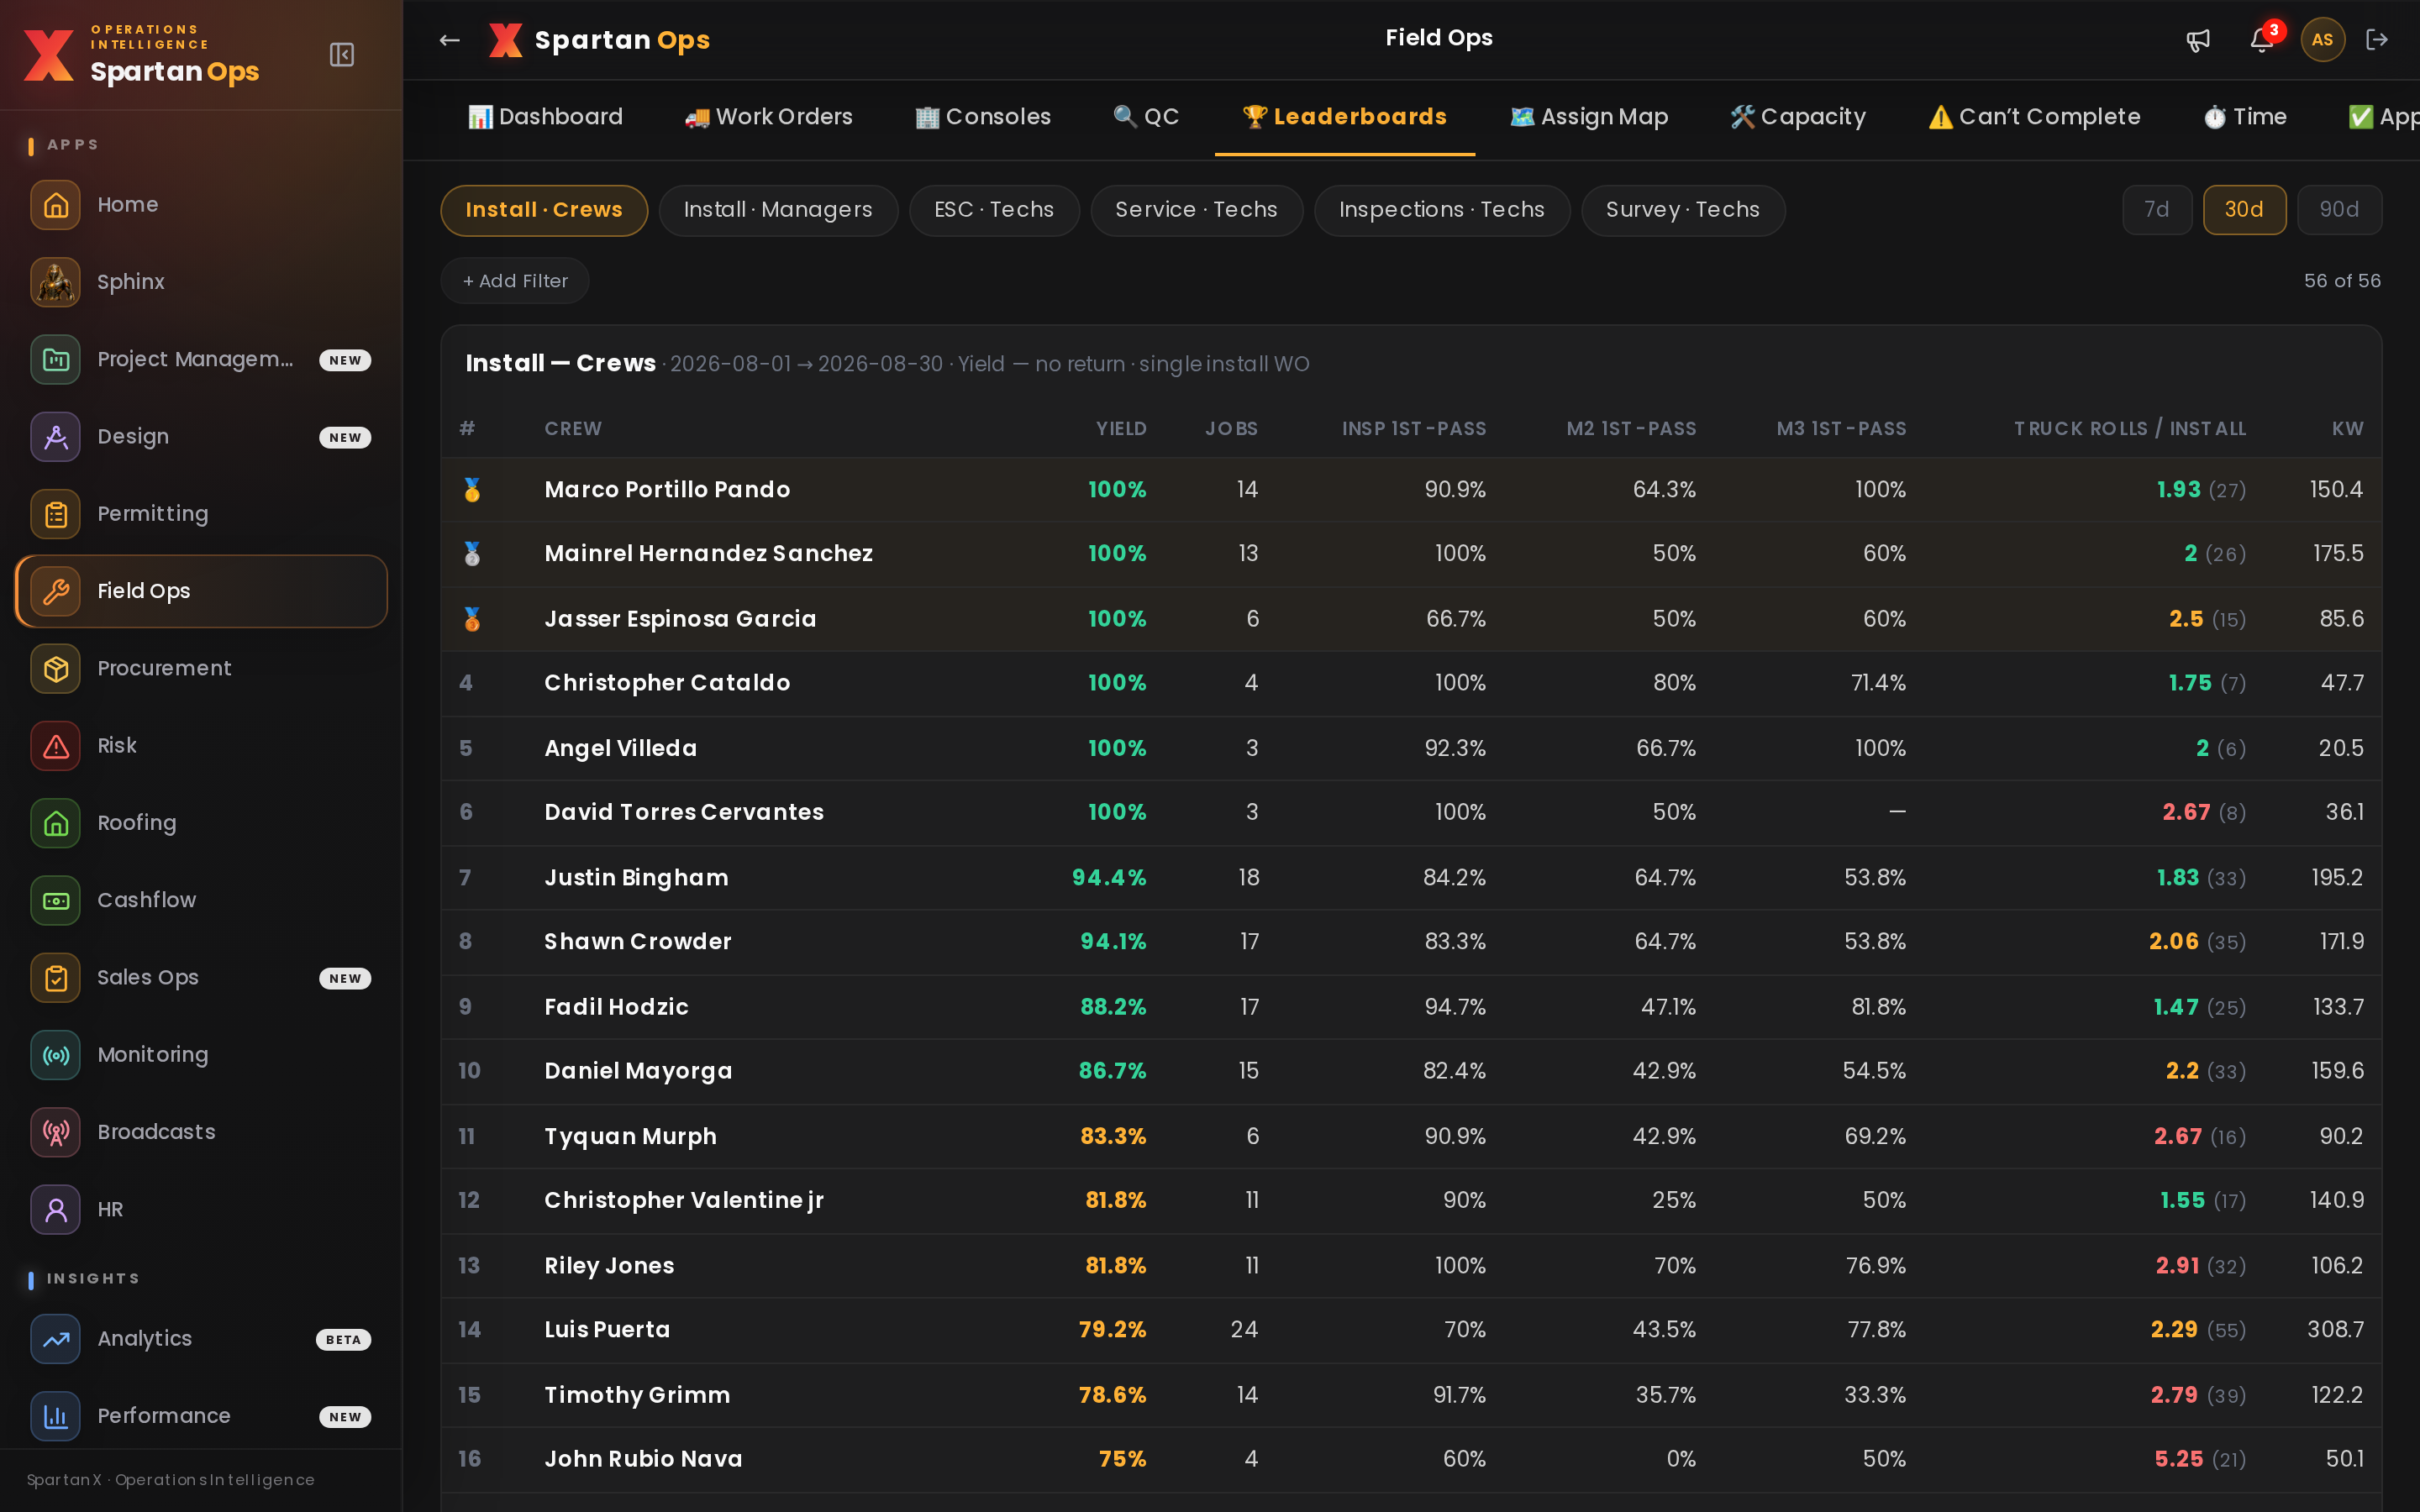
Task: Collapse the sidebar panel icon
Action: tap(342, 55)
